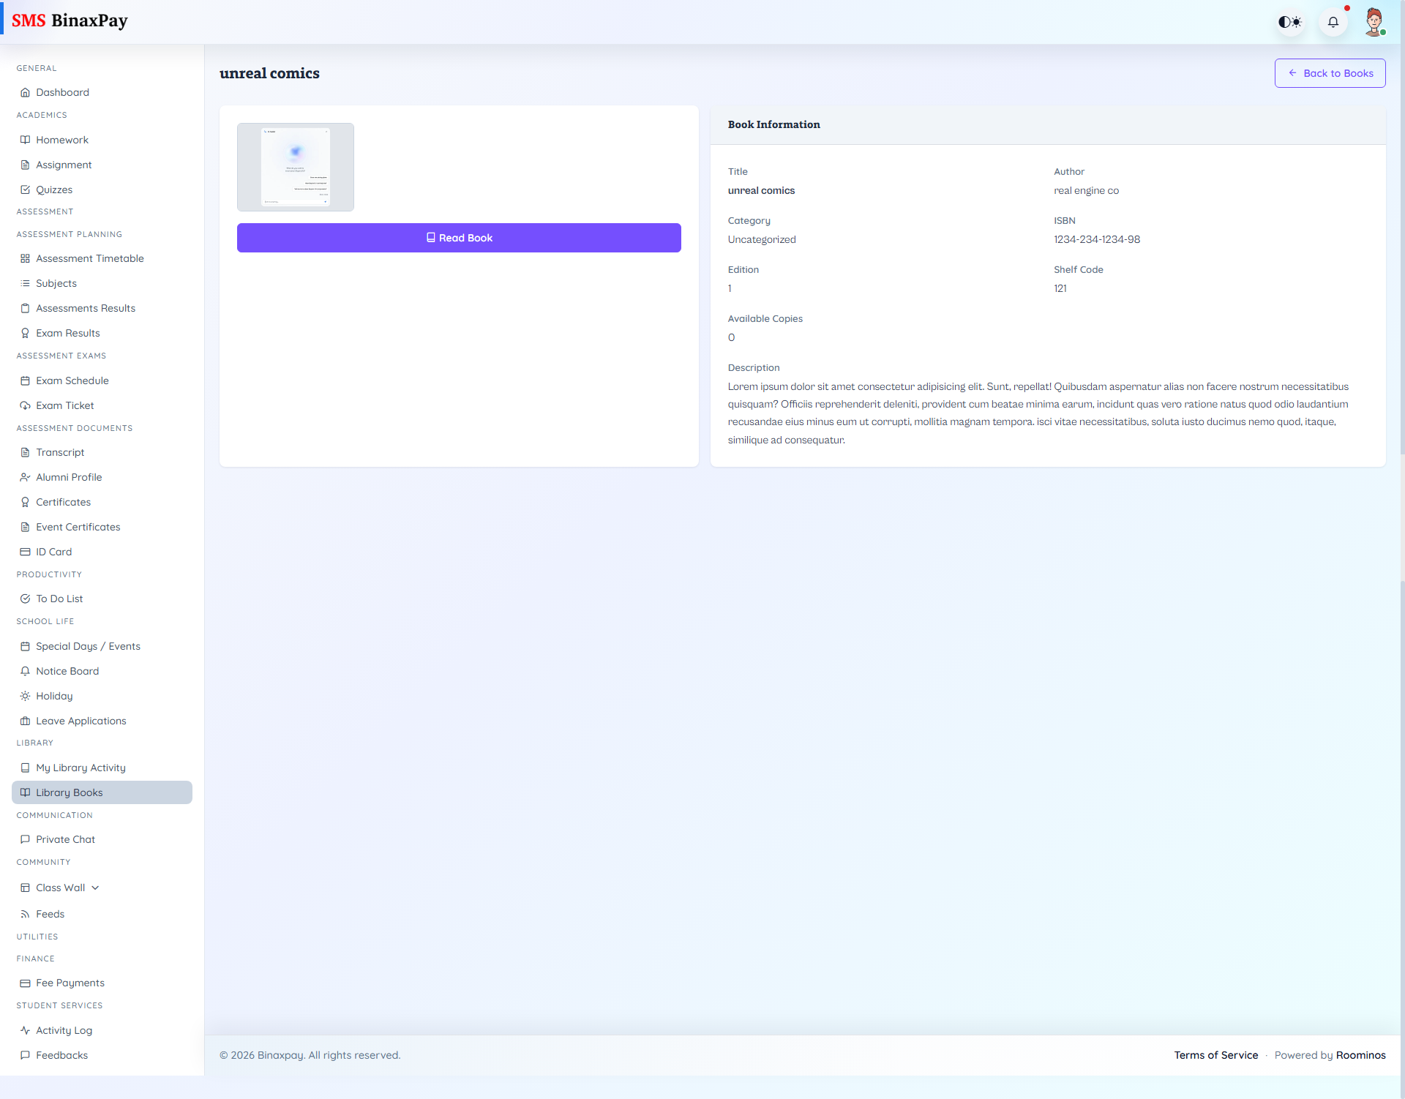The image size is (1405, 1099).
Task: Select the Quizzes sidebar icon
Action: point(25,190)
